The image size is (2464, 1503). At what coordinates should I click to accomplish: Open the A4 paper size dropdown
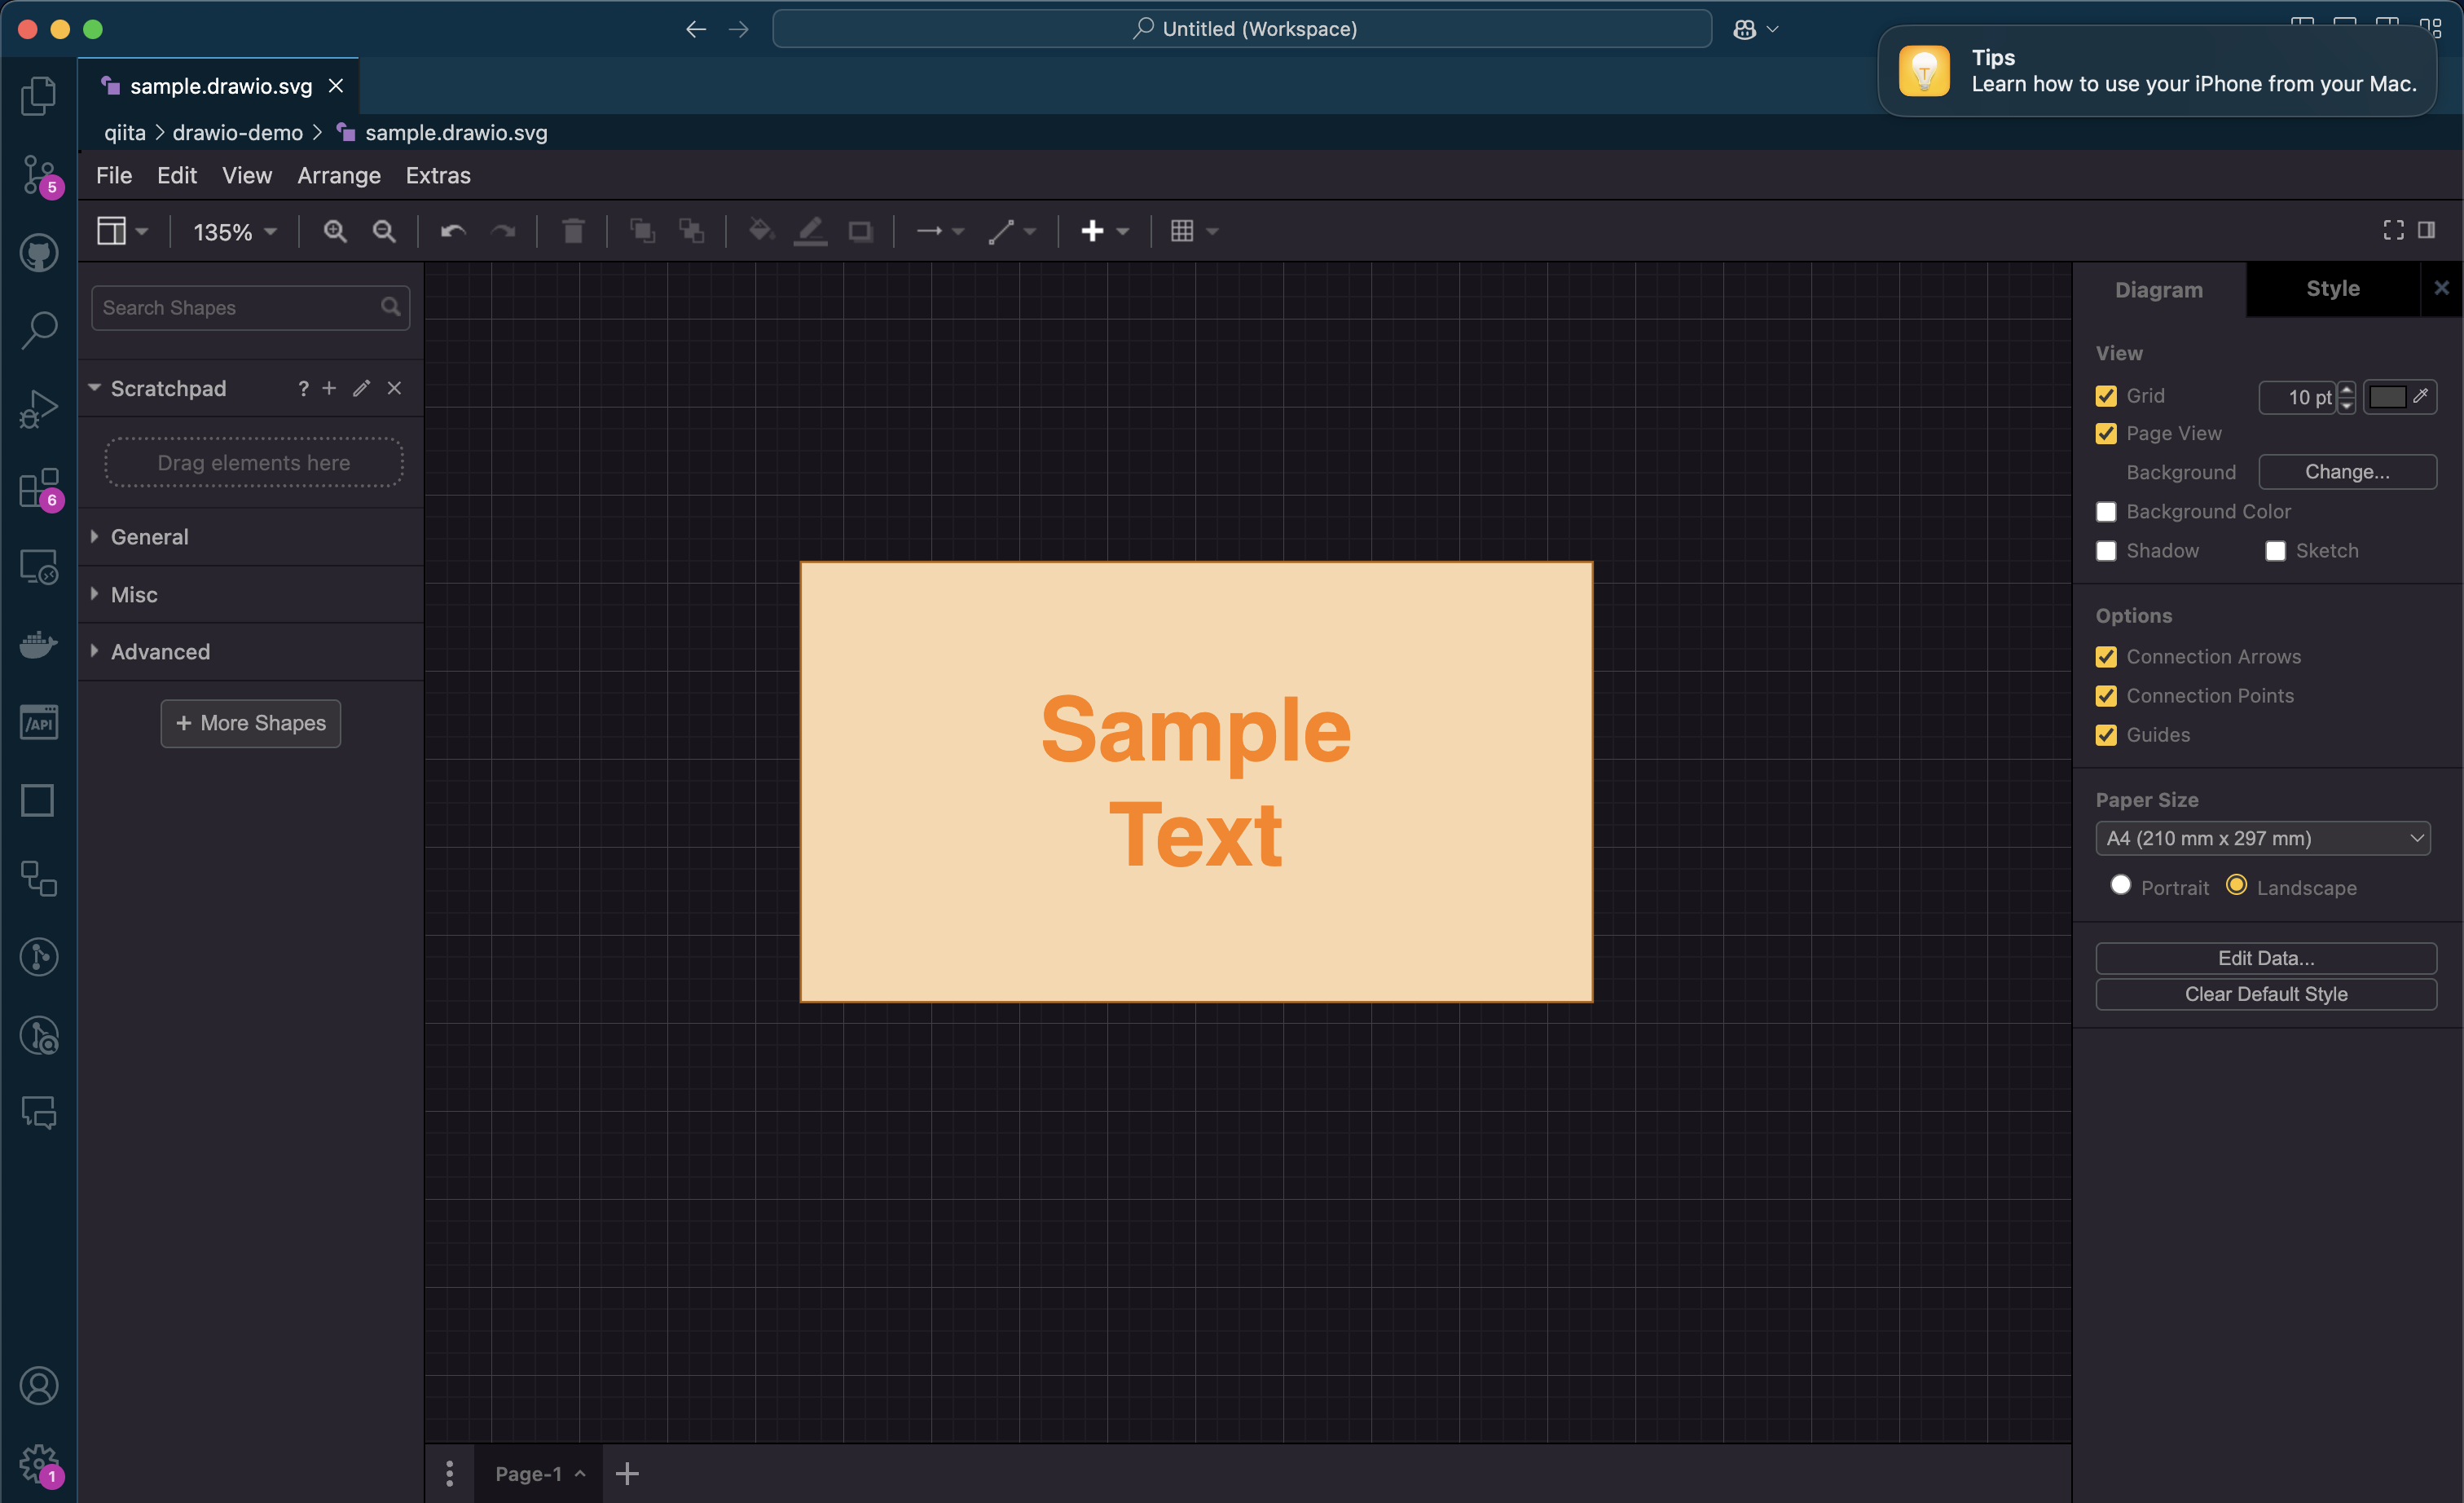point(2265,838)
